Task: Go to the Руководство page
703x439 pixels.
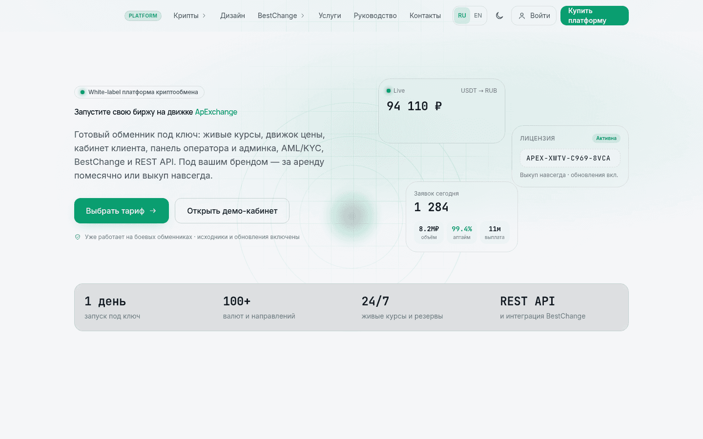Action: [375, 16]
